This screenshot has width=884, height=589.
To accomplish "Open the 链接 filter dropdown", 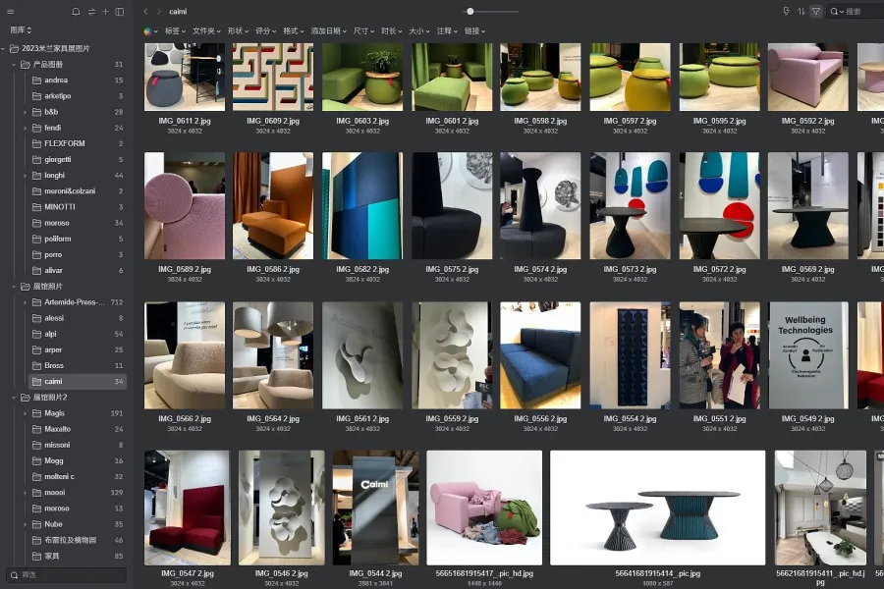I will pyautogui.click(x=474, y=31).
